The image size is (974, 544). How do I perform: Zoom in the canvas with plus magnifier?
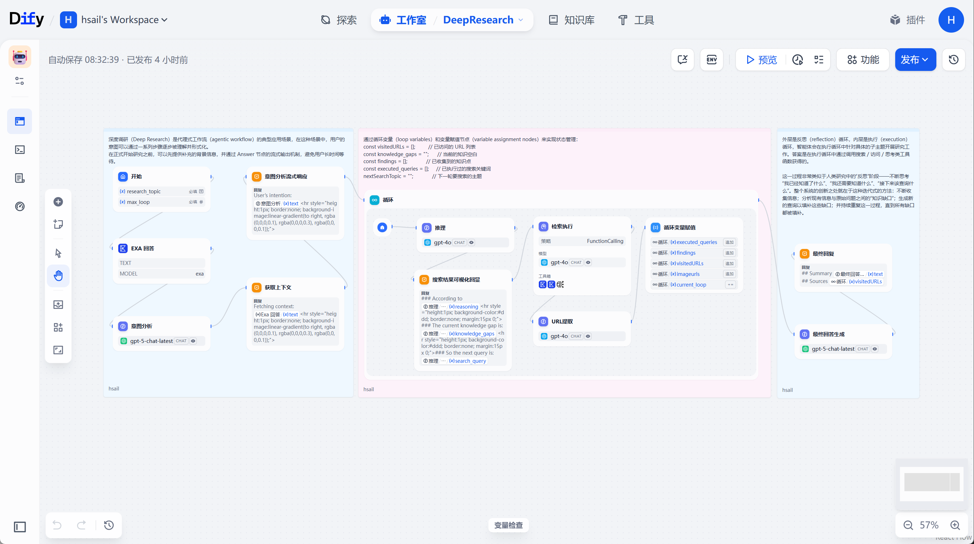pyautogui.click(x=955, y=525)
